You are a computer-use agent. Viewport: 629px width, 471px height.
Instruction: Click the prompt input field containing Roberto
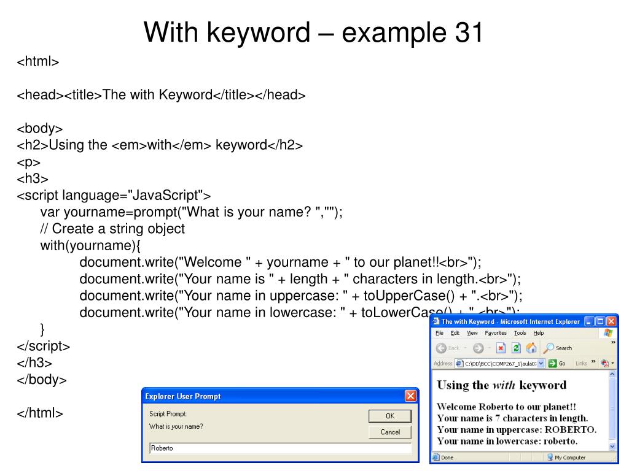coord(280,448)
